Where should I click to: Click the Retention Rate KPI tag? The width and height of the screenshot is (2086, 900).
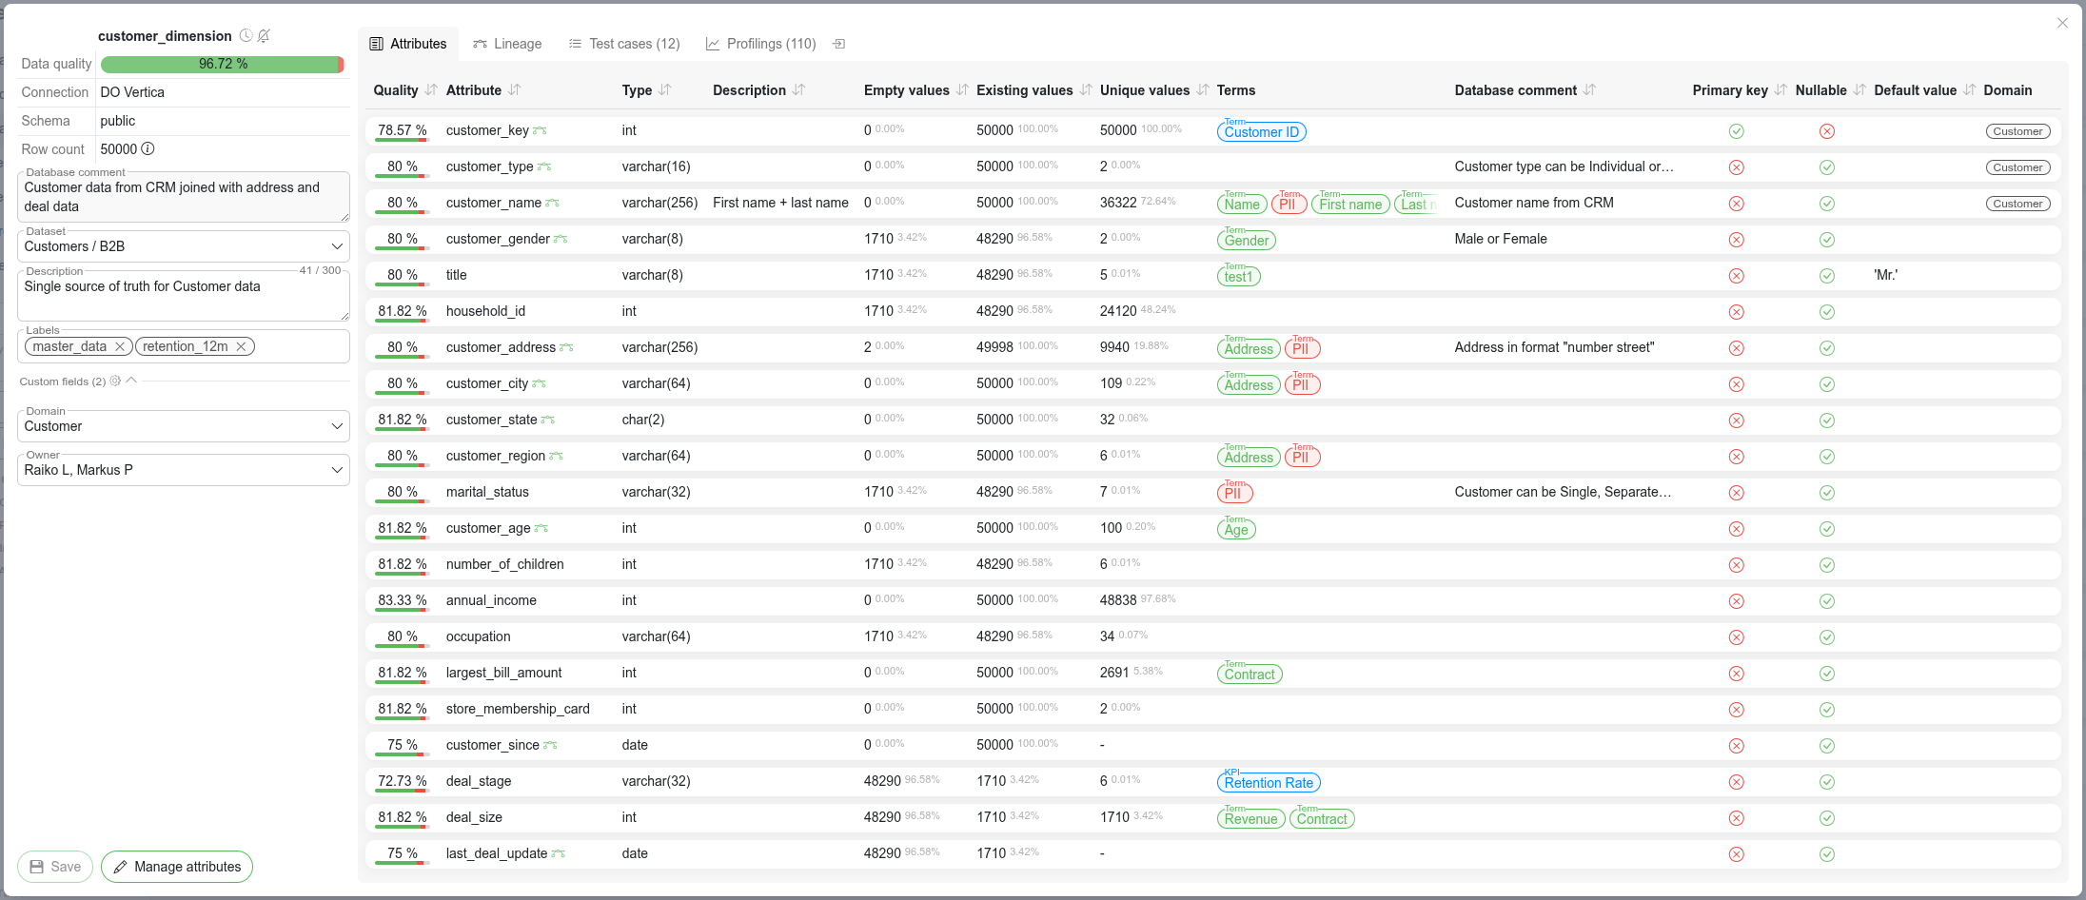[1268, 783]
